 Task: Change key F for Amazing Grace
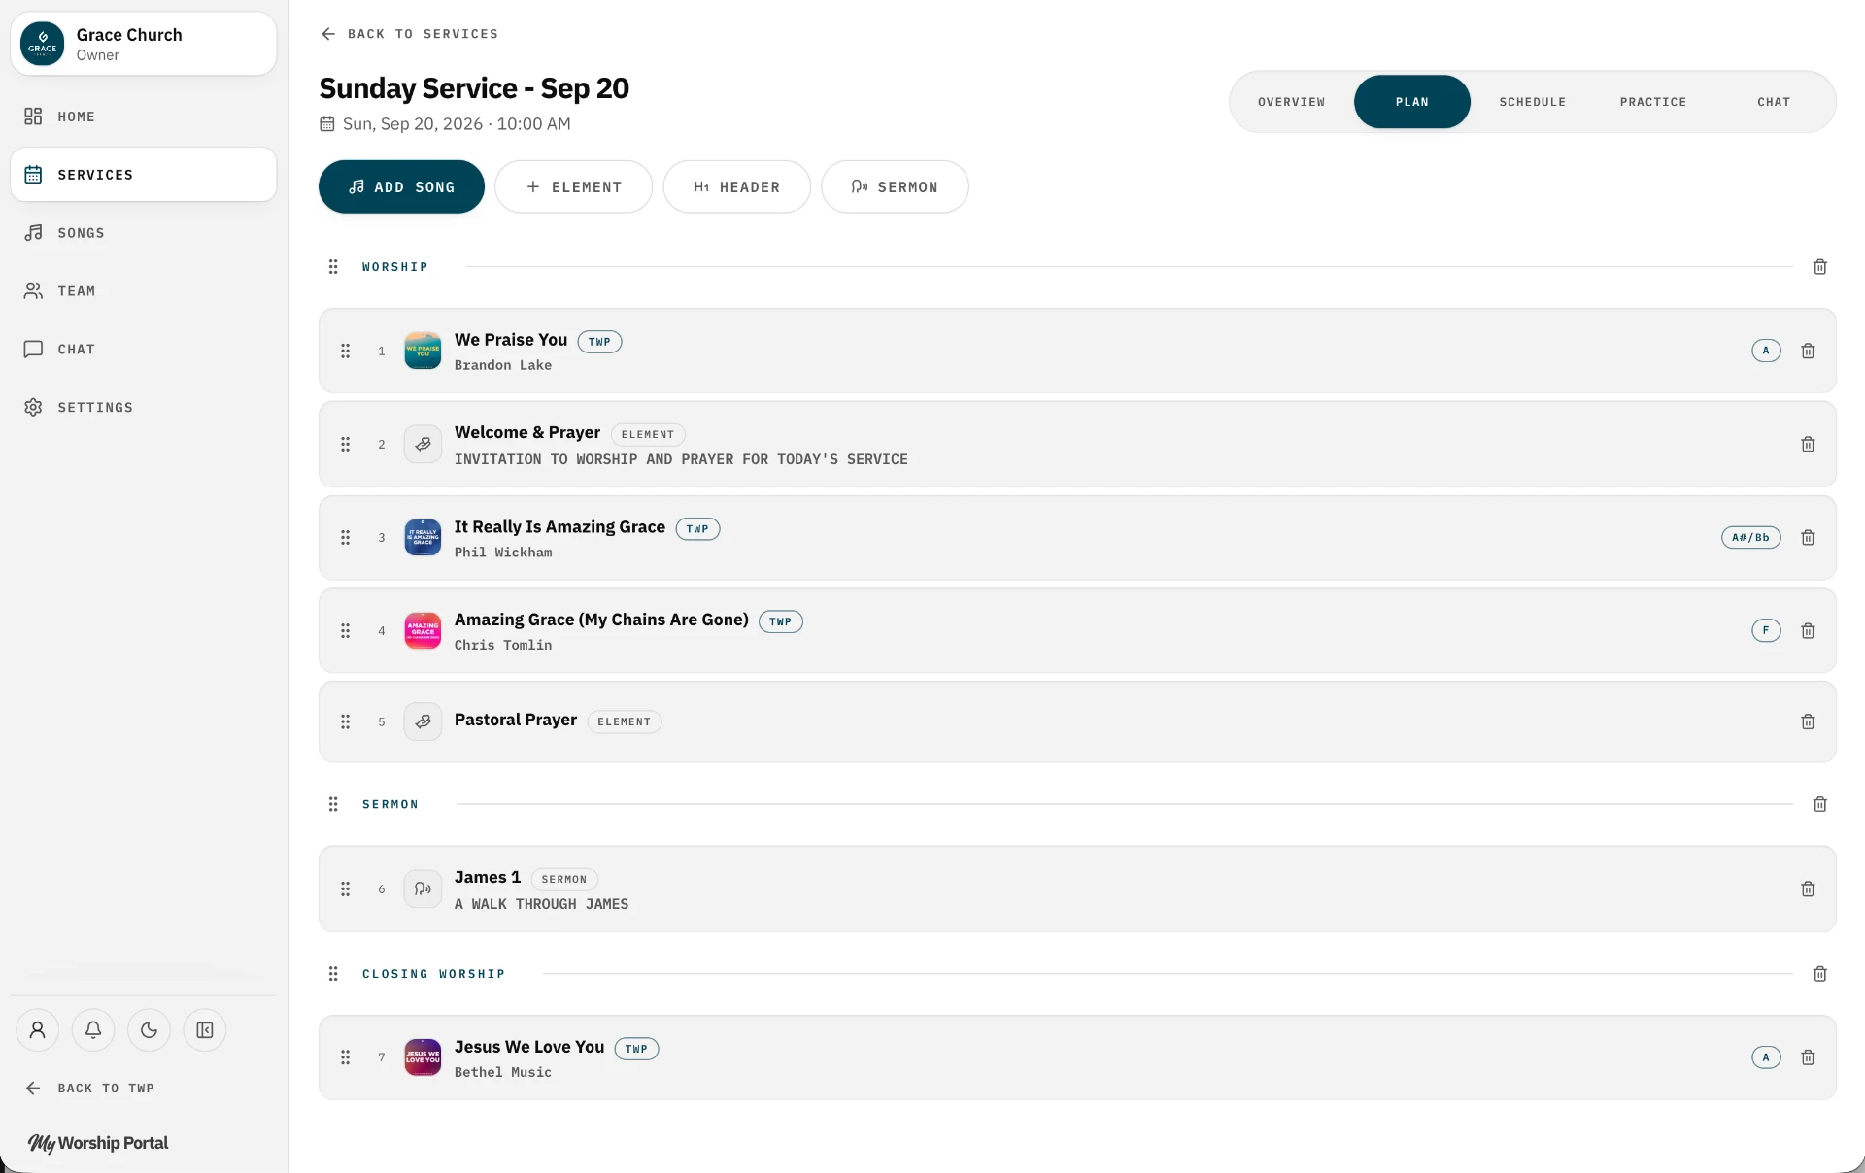1766,630
